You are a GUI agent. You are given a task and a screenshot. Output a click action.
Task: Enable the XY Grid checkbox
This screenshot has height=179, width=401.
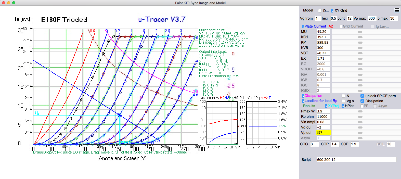[x=332, y=11]
